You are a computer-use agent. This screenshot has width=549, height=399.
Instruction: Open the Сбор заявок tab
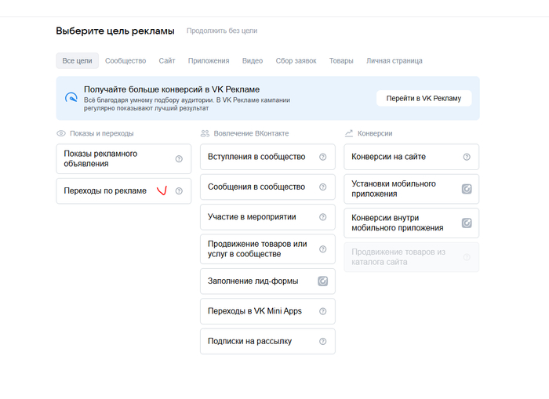pos(295,60)
